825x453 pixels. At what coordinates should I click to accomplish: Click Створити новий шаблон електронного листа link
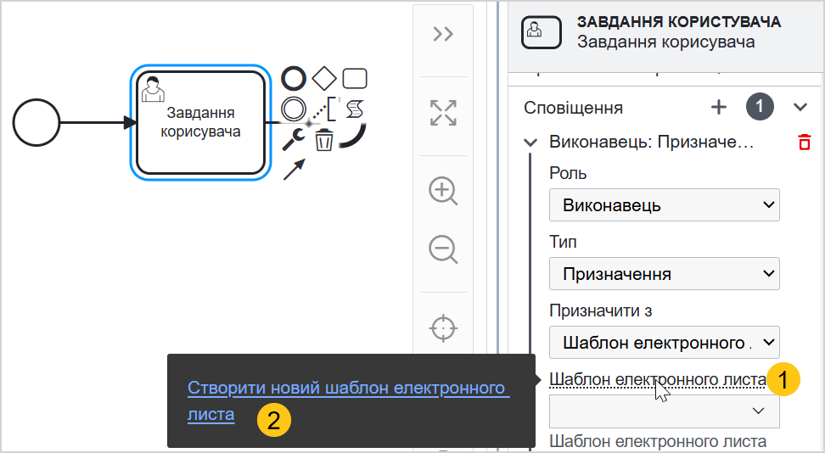[x=348, y=401]
